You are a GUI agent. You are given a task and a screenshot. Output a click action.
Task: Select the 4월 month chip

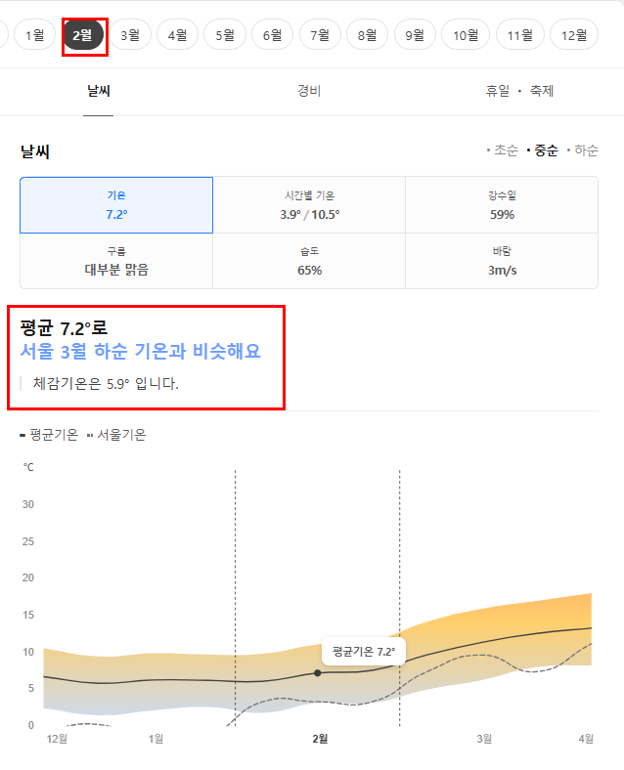point(177,35)
